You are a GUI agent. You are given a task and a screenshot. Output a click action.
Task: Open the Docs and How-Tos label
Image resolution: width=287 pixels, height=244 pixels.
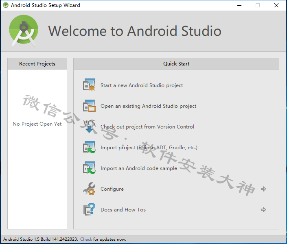(x=123, y=209)
